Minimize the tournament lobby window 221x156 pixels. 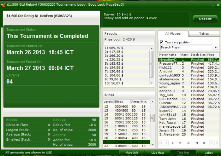coord(213,5)
